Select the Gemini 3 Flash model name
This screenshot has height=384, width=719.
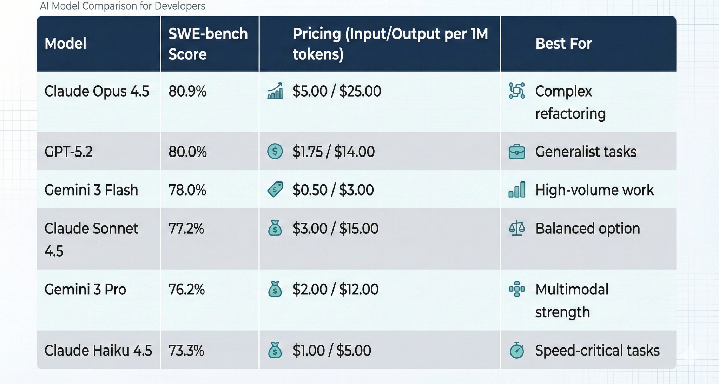tap(91, 190)
